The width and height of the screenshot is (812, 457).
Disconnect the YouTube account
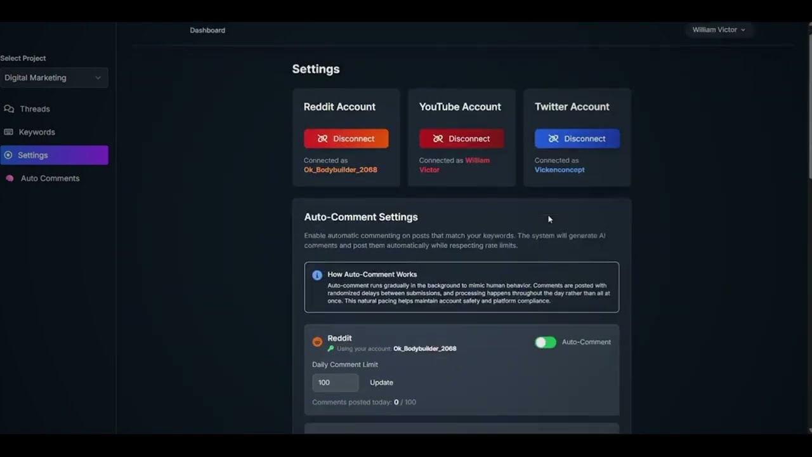(x=462, y=138)
